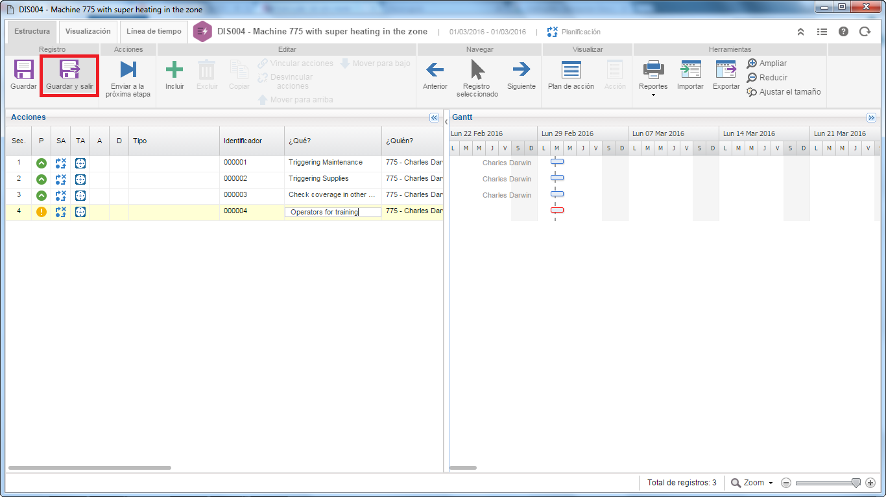Expand the Gantt panel arrows
Screen dimensions: 886x497
[872, 117]
